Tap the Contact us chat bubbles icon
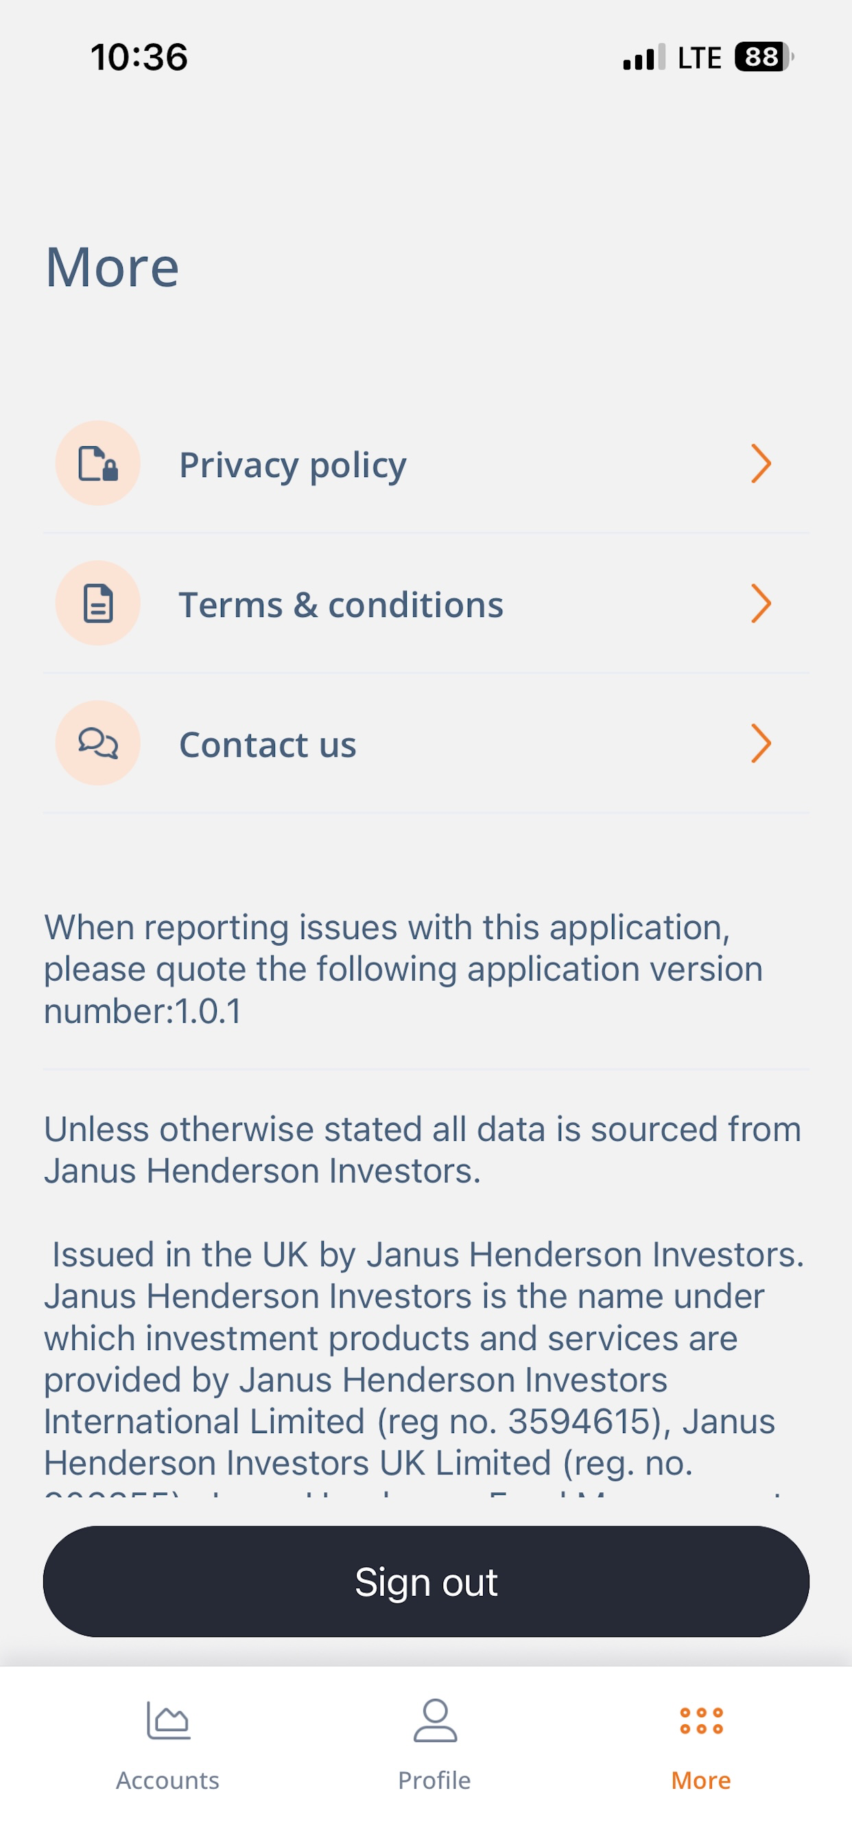This screenshot has width=852, height=1845. (98, 743)
